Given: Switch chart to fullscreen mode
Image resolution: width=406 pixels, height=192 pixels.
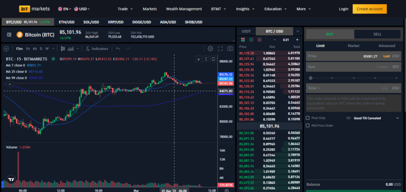Looking at the screenshot, I should pyautogui.click(x=220, y=48).
